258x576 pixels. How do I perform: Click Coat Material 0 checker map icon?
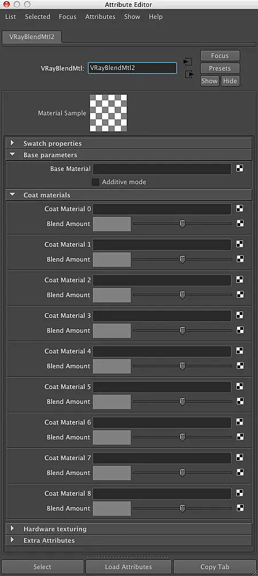[240, 209]
